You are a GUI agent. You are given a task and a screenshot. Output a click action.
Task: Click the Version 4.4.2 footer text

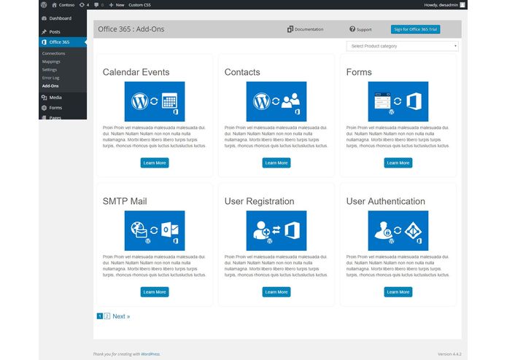[450, 354]
